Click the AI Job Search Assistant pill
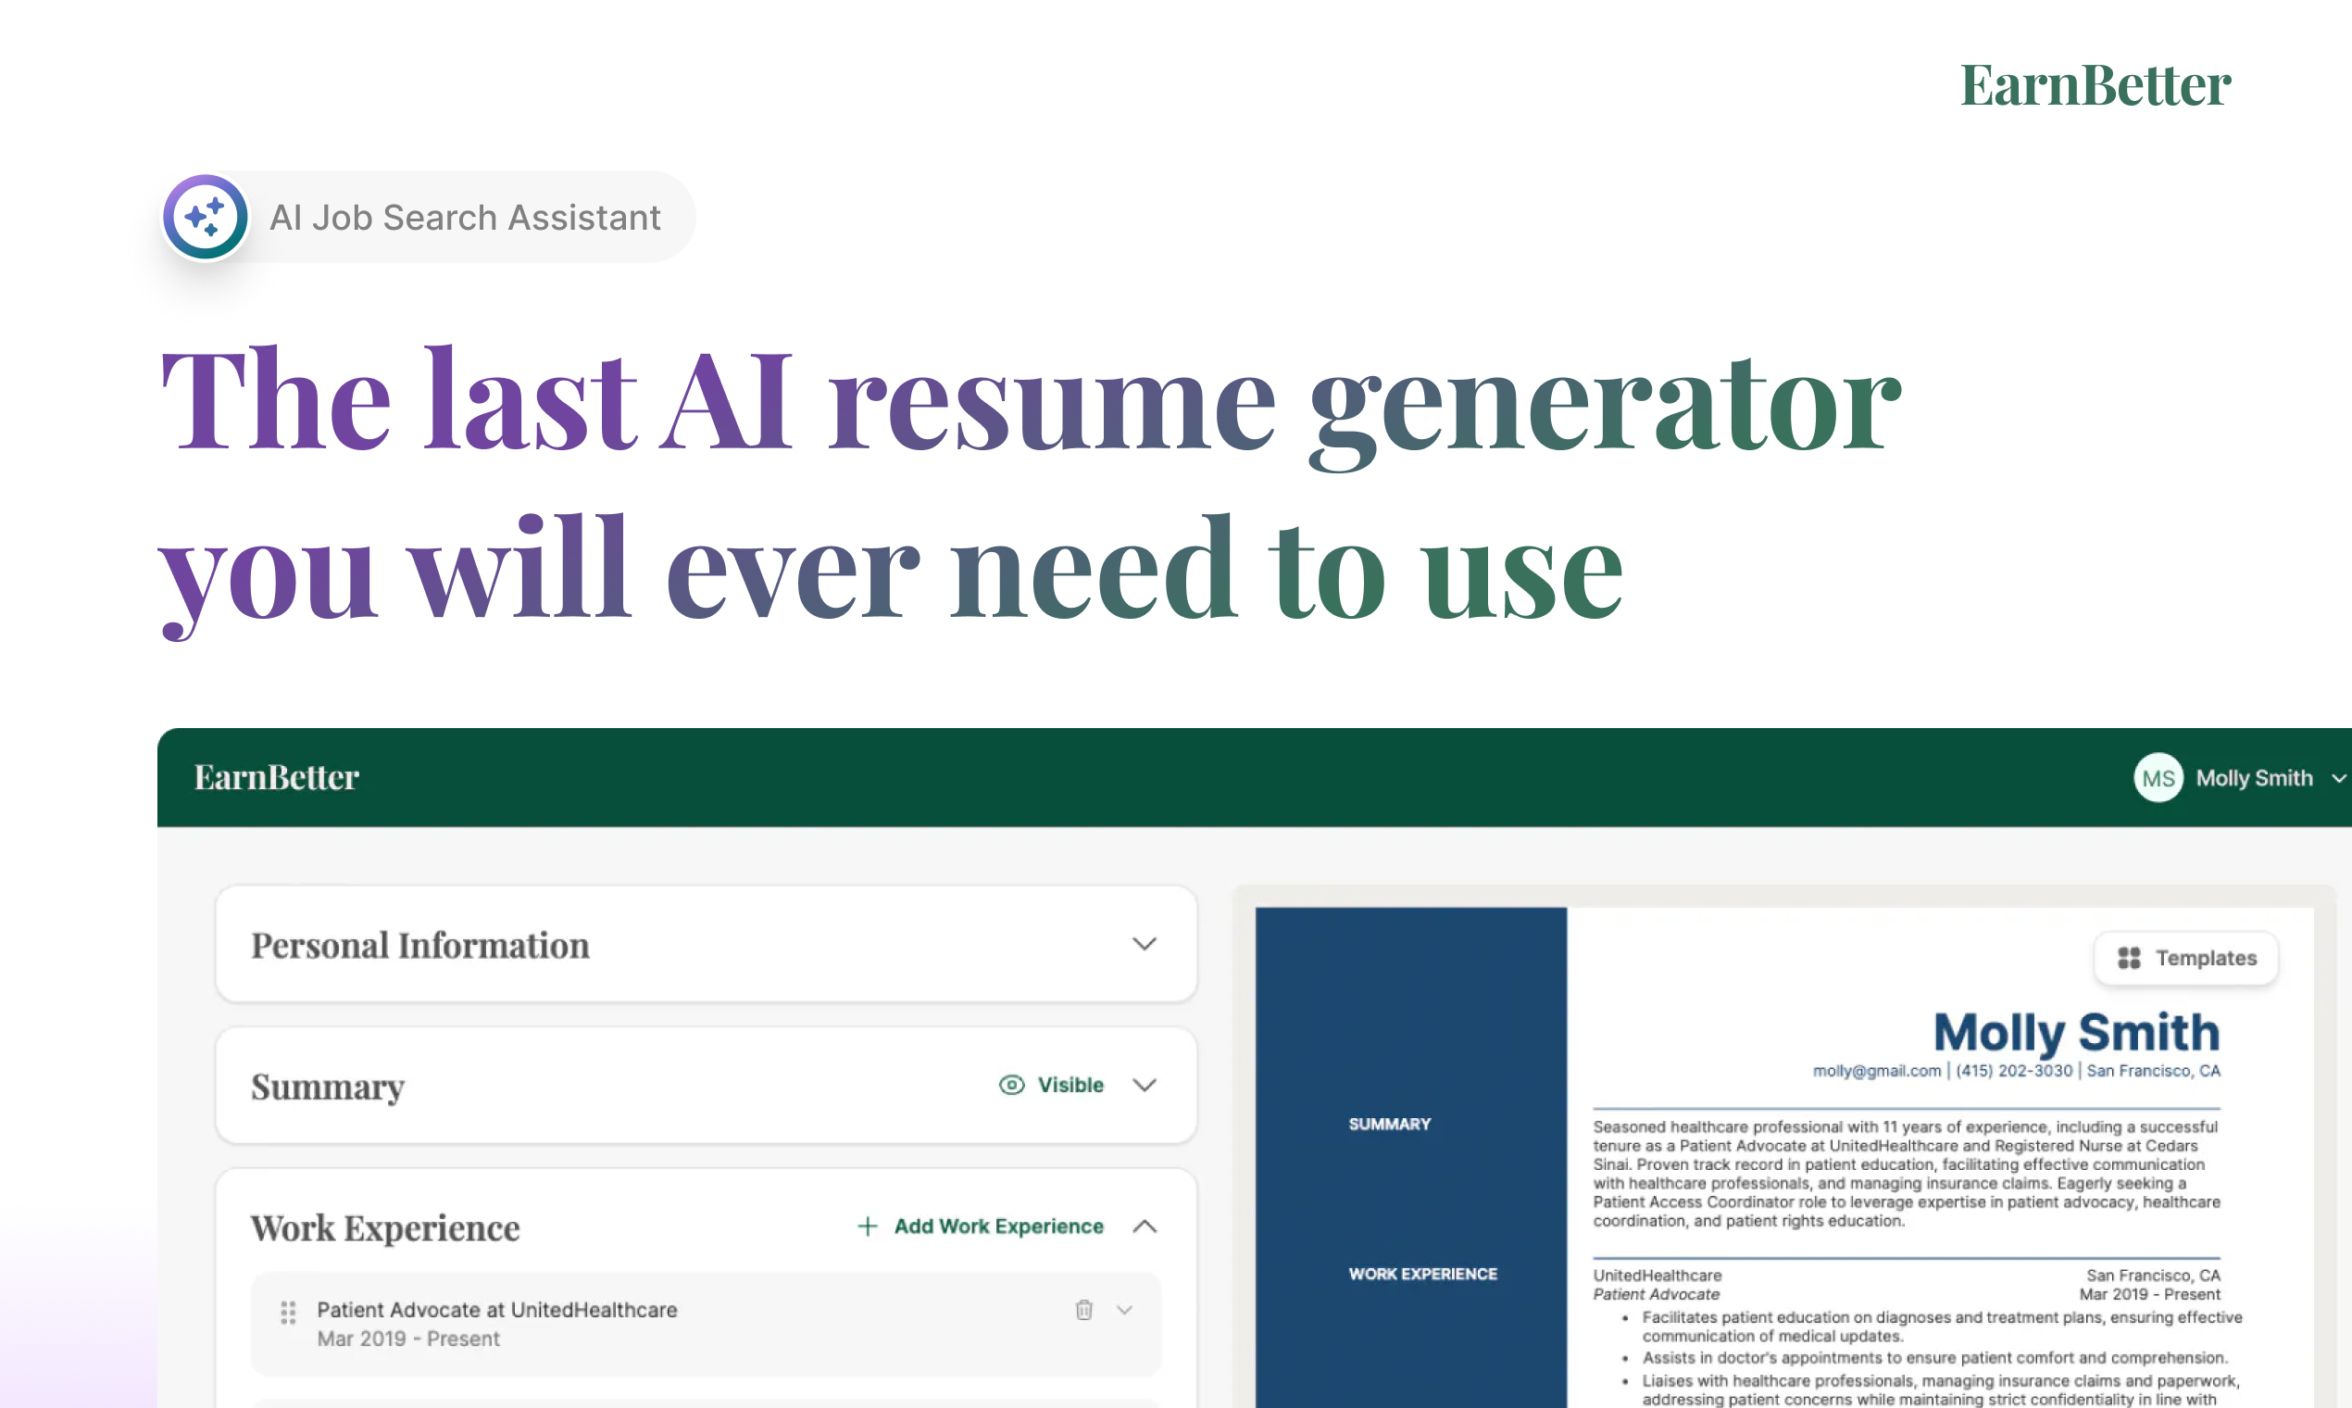Viewport: 2352px width, 1408px height. 465,218
